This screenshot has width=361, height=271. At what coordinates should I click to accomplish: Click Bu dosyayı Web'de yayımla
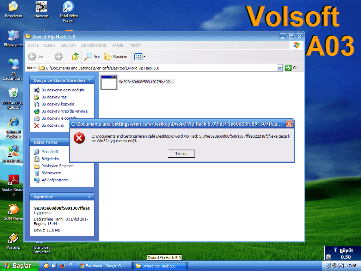pyautogui.click(x=65, y=111)
